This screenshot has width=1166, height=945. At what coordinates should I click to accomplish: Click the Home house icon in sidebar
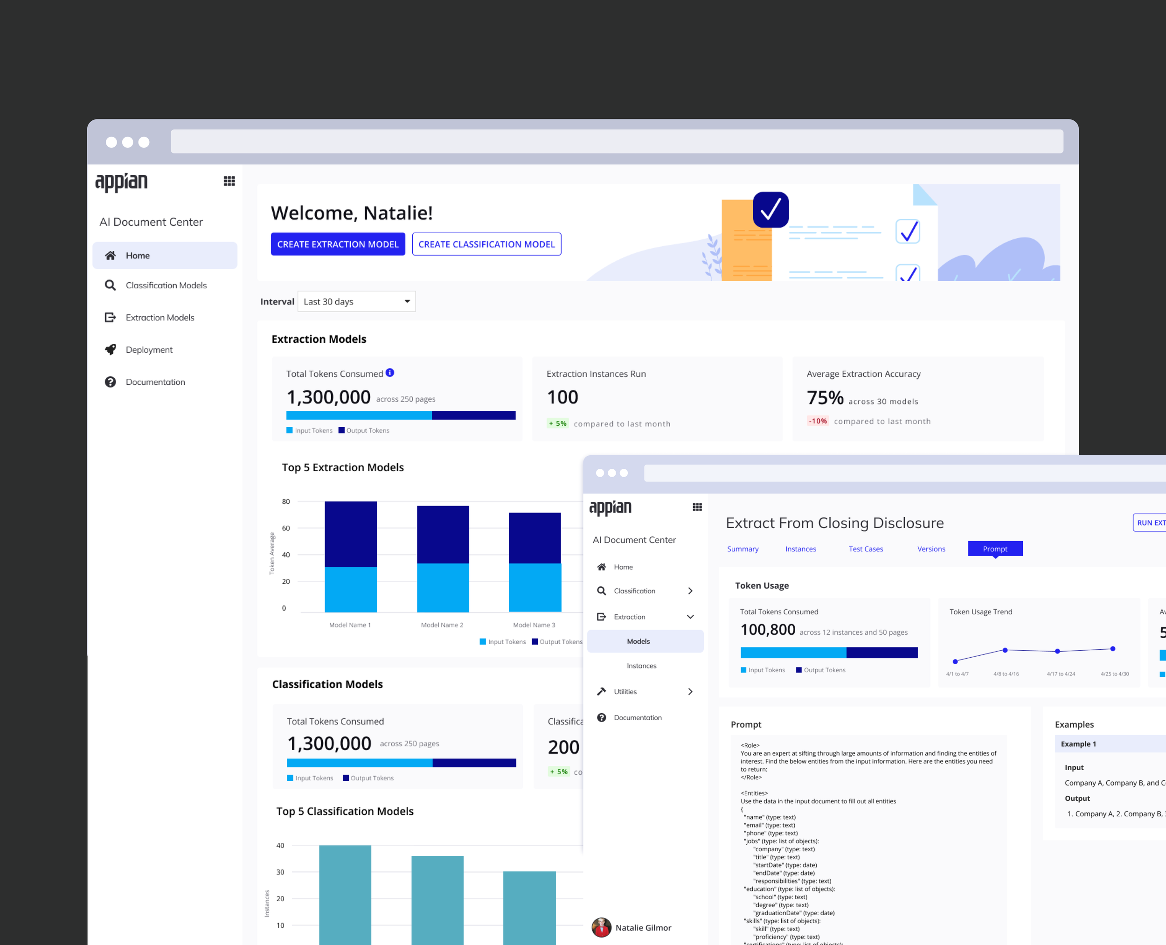coord(111,255)
